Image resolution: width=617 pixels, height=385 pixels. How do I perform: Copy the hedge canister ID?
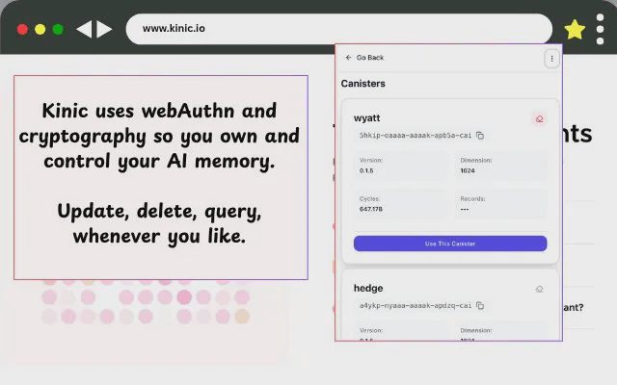point(480,306)
